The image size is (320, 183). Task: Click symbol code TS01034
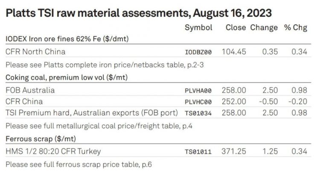pyautogui.click(x=198, y=113)
